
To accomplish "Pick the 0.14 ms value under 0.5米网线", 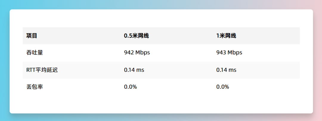I will point(134,70).
